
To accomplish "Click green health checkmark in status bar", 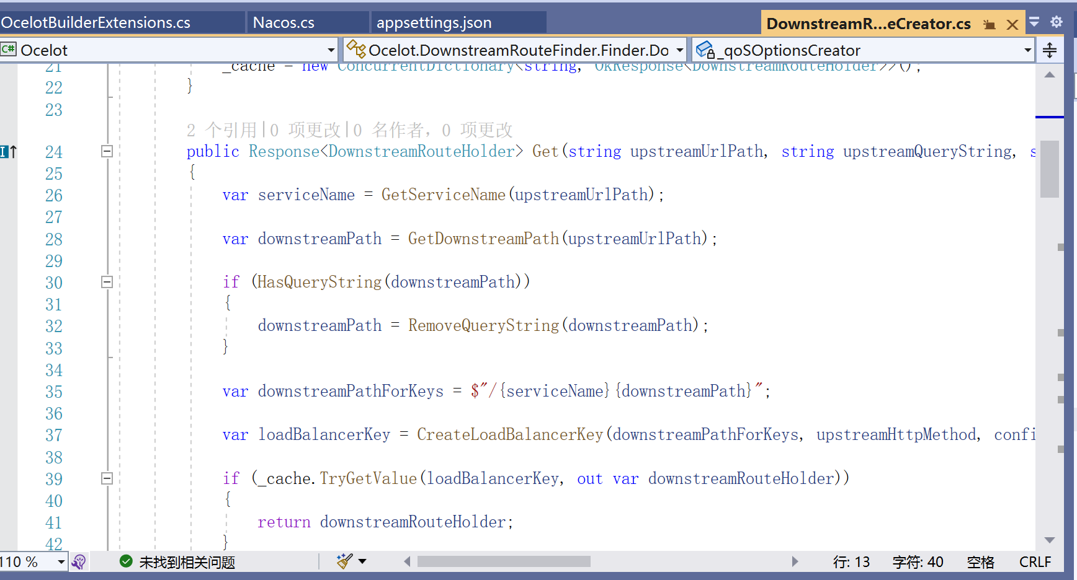I will (x=127, y=561).
